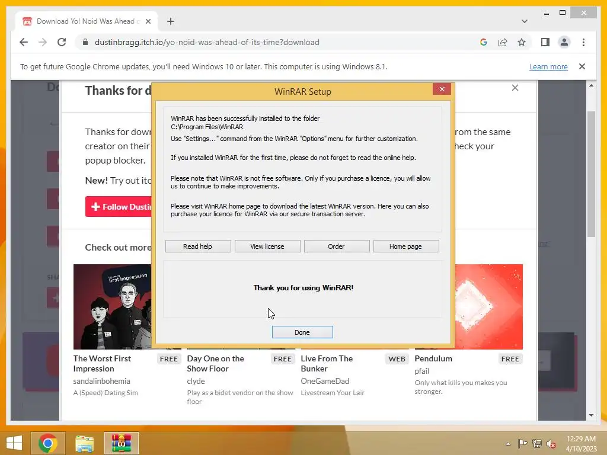Click the scrollbar down arrow
The image size is (607, 455).
click(x=591, y=415)
